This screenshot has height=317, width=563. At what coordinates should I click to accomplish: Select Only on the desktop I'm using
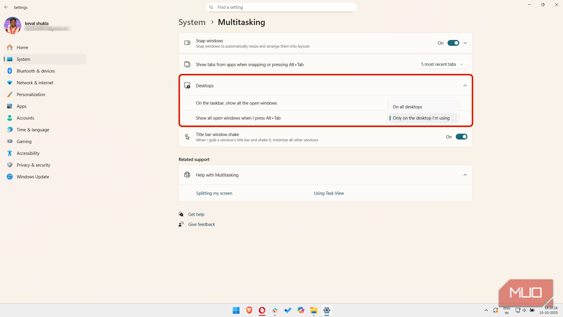pos(423,118)
